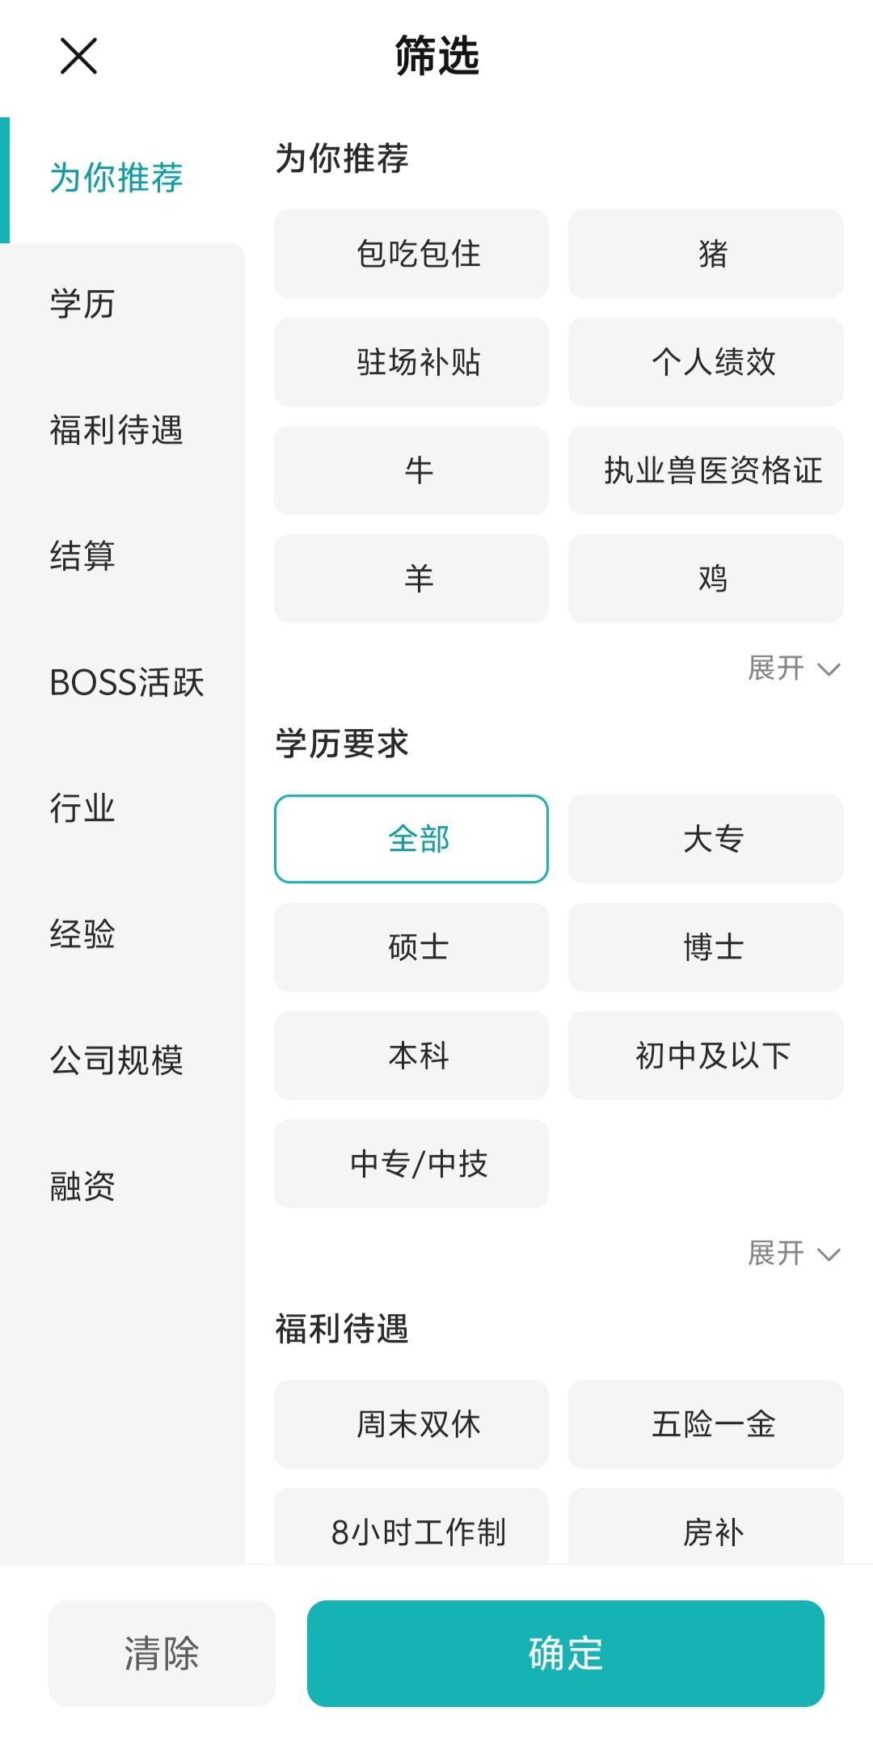873x1749 pixels.
Task: Close the filter screen with X icon
Action: pos(78,56)
